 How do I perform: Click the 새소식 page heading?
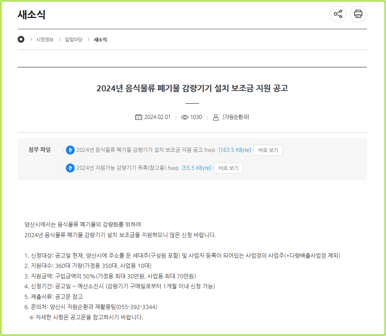pos(31,15)
